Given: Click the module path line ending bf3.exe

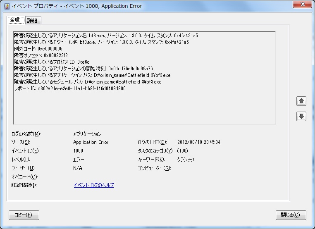Looking at the screenshot, I should (x=88, y=82).
